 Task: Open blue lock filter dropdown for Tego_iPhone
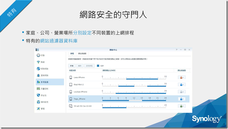point(182,99)
